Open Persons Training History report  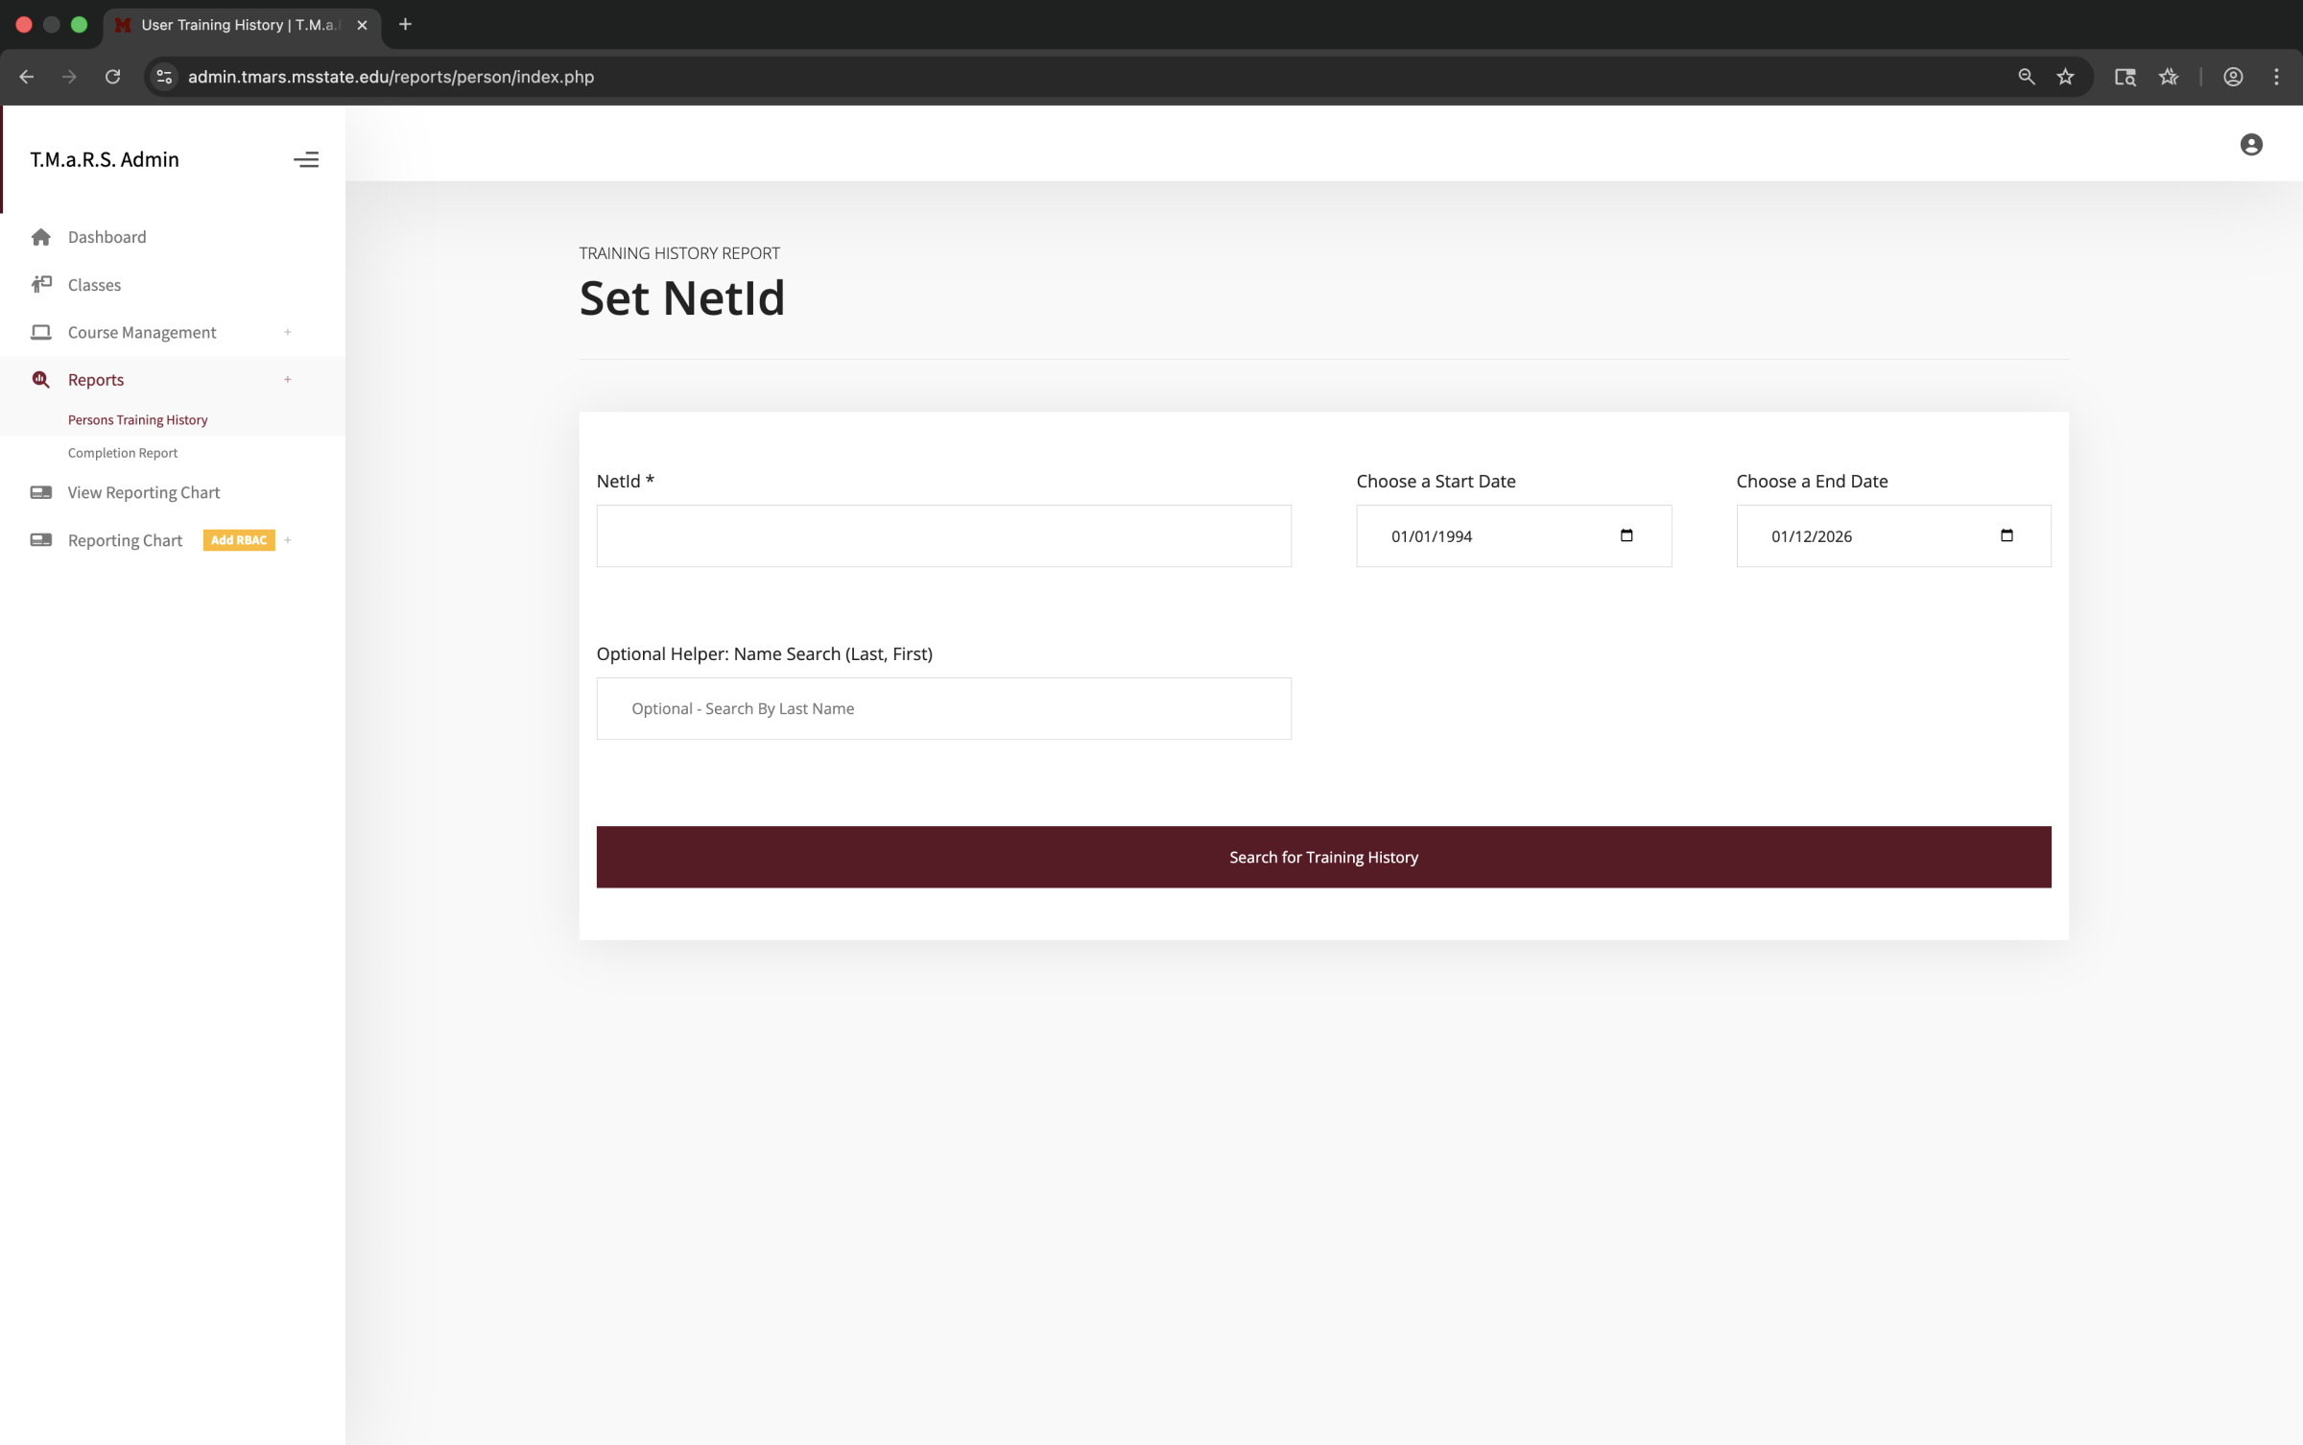(x=137, y=420)
